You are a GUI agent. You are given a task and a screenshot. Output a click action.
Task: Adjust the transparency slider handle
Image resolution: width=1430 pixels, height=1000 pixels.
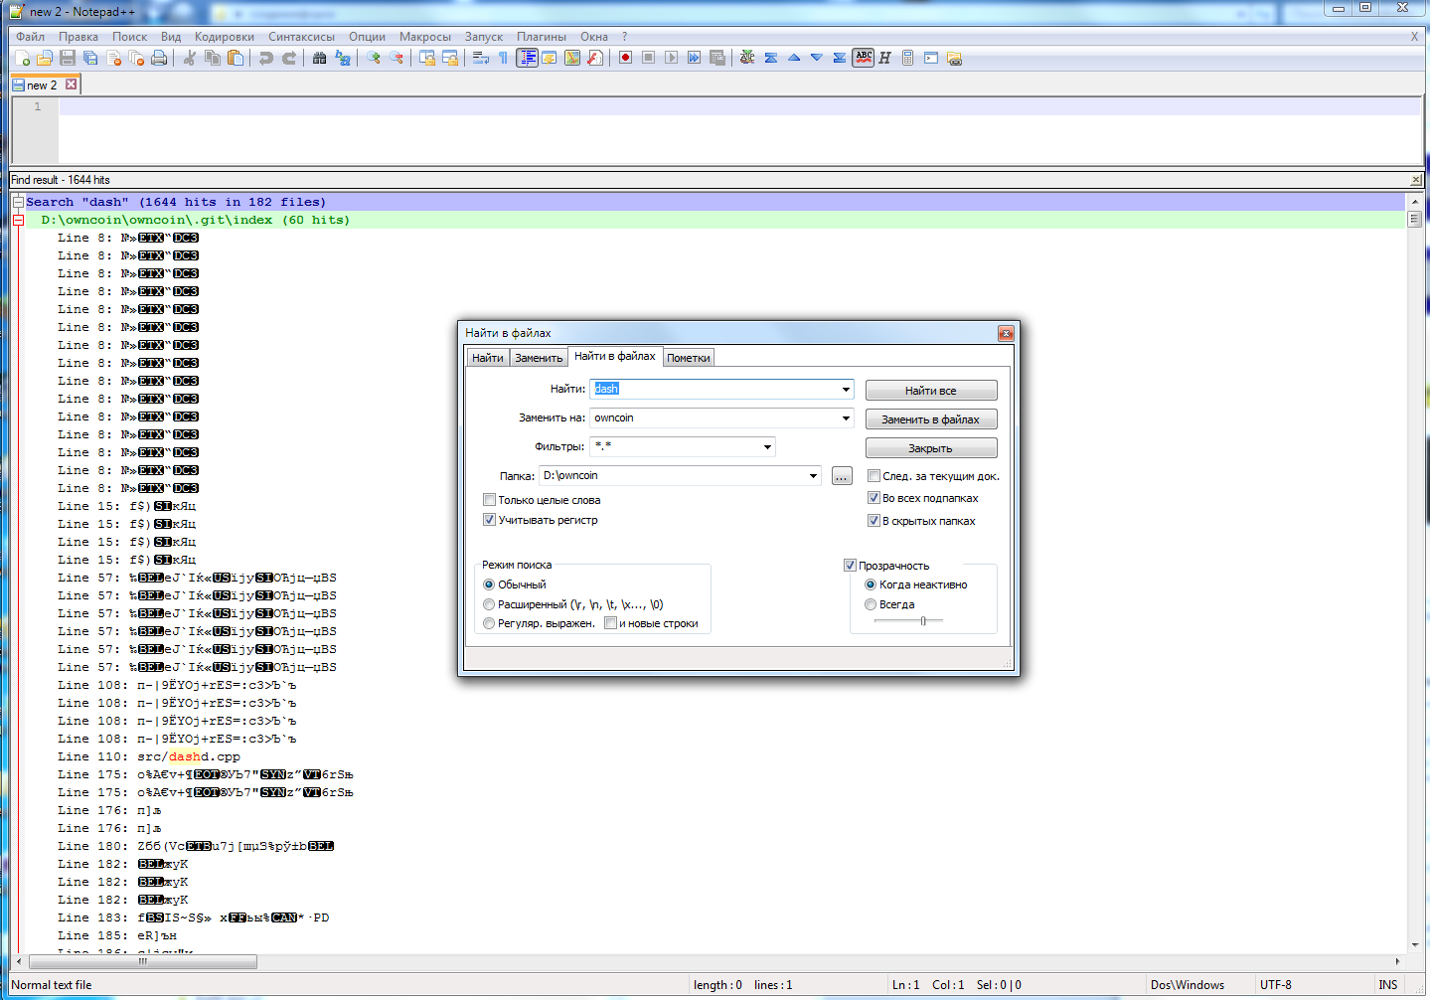click(923, 621)
